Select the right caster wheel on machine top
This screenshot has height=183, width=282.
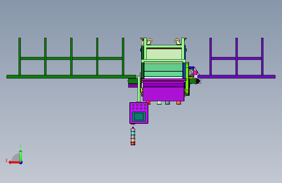tap(178, 41)
